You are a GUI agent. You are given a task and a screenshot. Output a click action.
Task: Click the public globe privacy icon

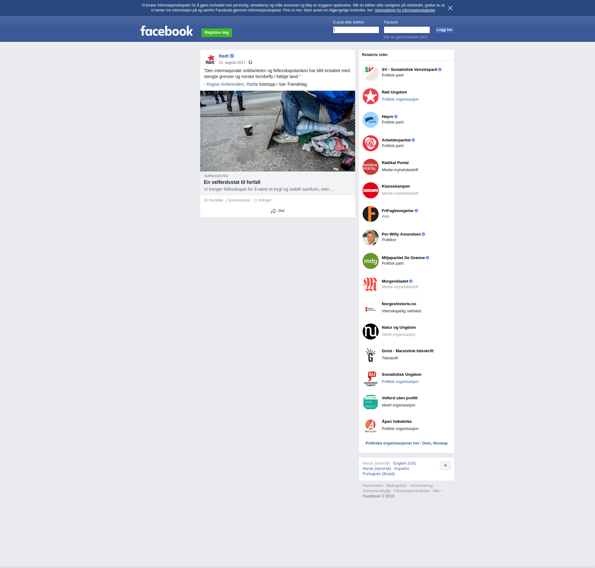coord(250,62)
